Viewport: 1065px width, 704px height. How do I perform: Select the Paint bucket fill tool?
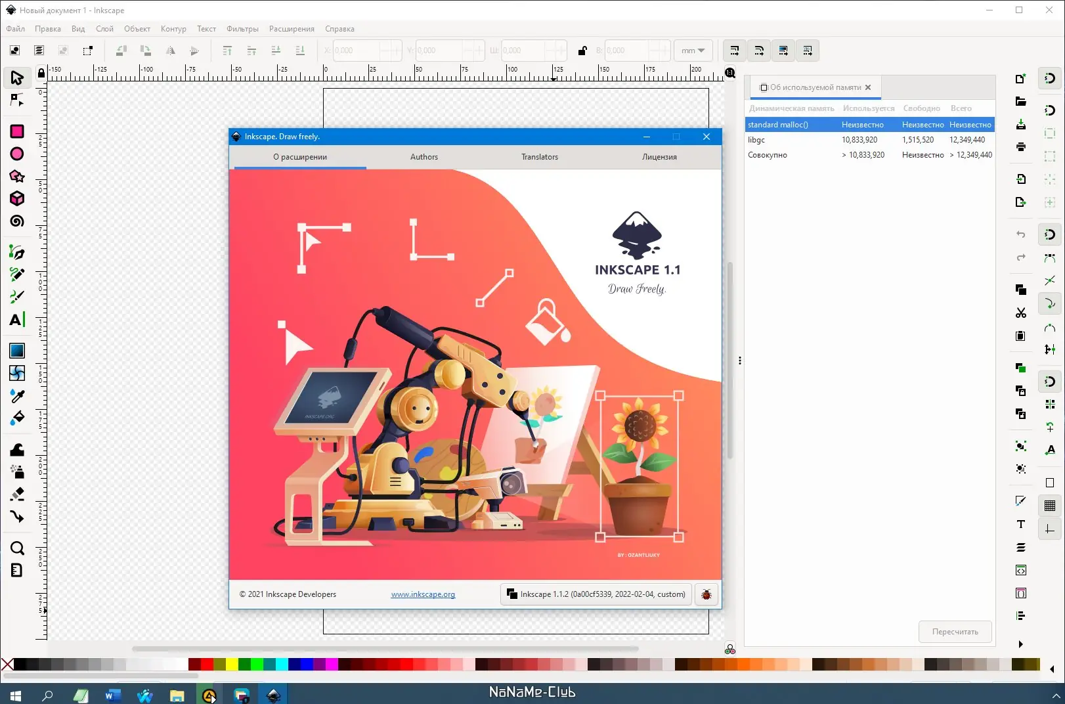[x=17, y=418]
